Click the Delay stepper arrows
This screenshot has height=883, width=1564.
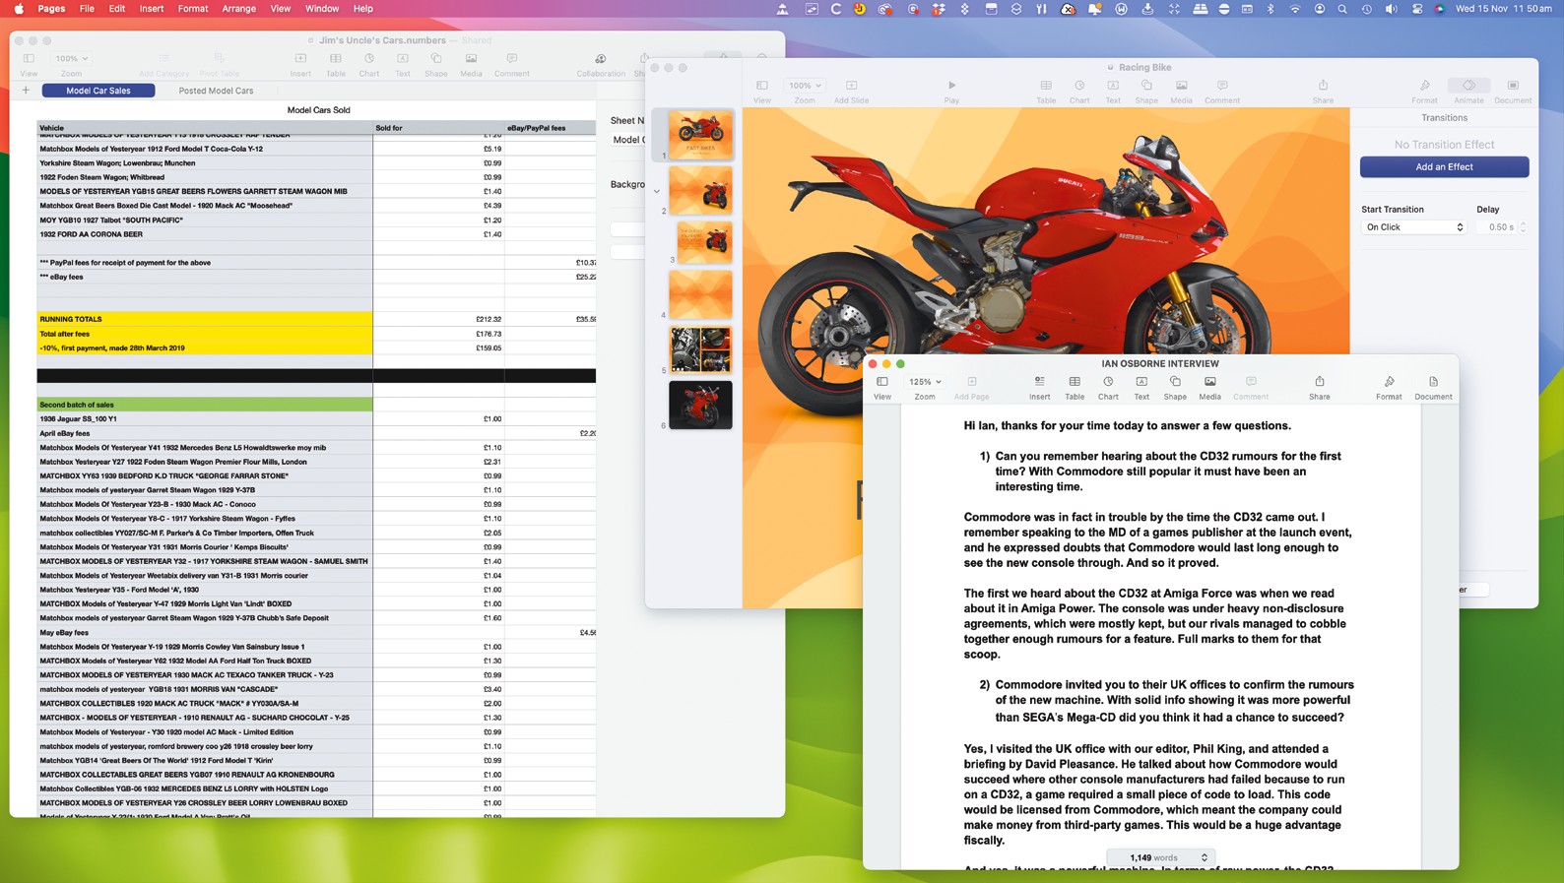(x=1524, y=227)
